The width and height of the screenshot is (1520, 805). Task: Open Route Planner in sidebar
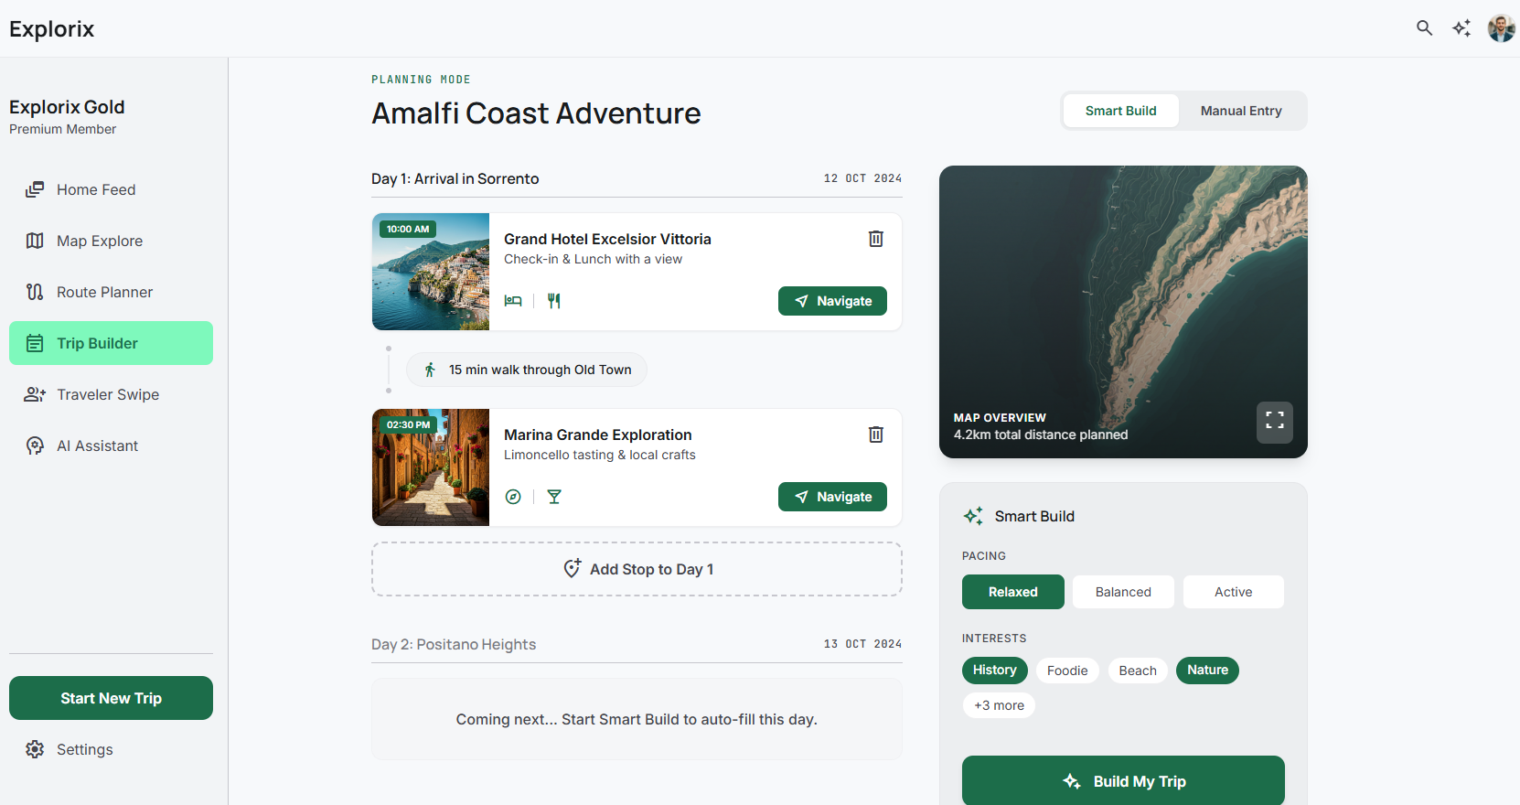point(111,292)
